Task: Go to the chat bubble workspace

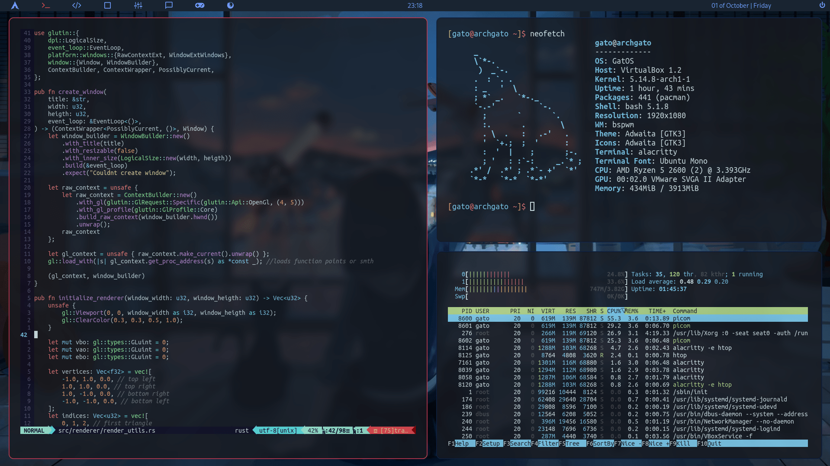Action: [169, 6]
